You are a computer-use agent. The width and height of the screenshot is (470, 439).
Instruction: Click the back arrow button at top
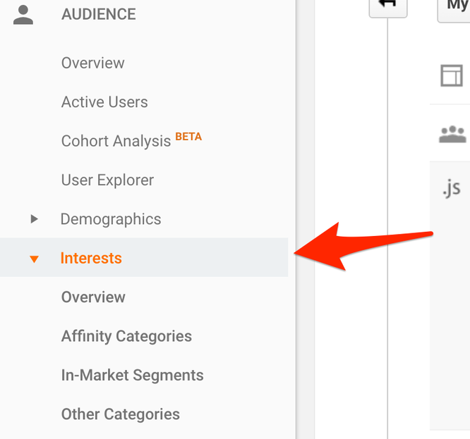pos(388,6)
